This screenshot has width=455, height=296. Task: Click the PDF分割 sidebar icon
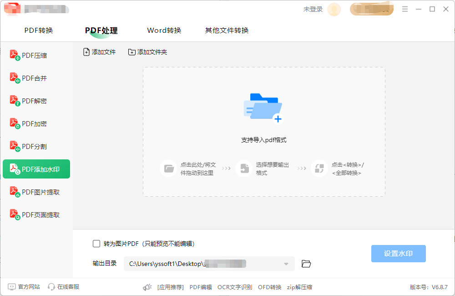tap(15, 146)
